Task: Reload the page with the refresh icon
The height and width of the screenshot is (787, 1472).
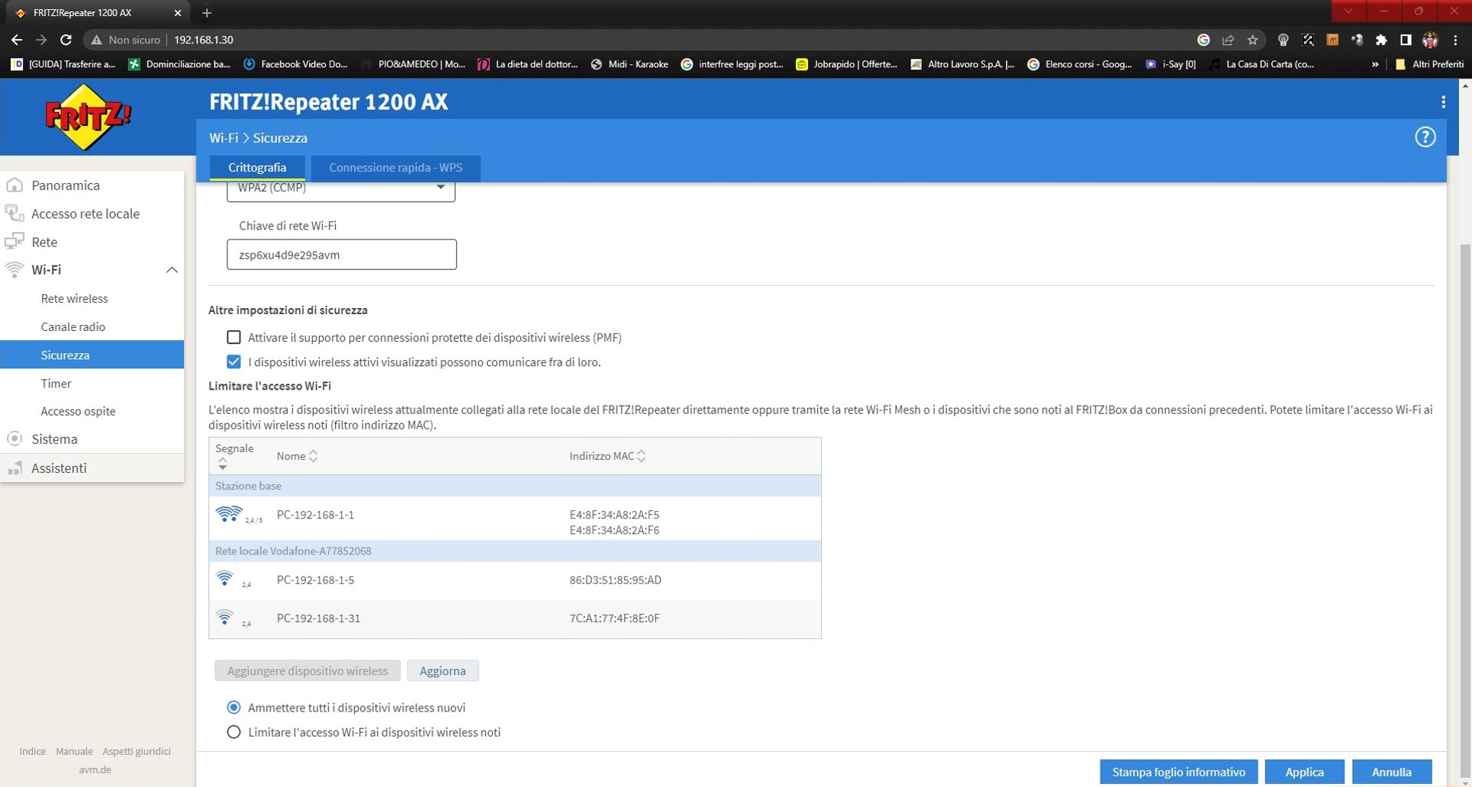Action: tap(66, 40)
